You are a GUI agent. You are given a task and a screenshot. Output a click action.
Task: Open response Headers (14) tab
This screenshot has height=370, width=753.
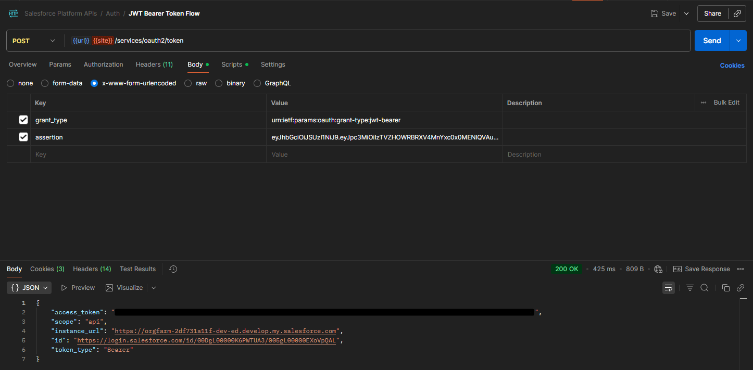pos(92,269)
